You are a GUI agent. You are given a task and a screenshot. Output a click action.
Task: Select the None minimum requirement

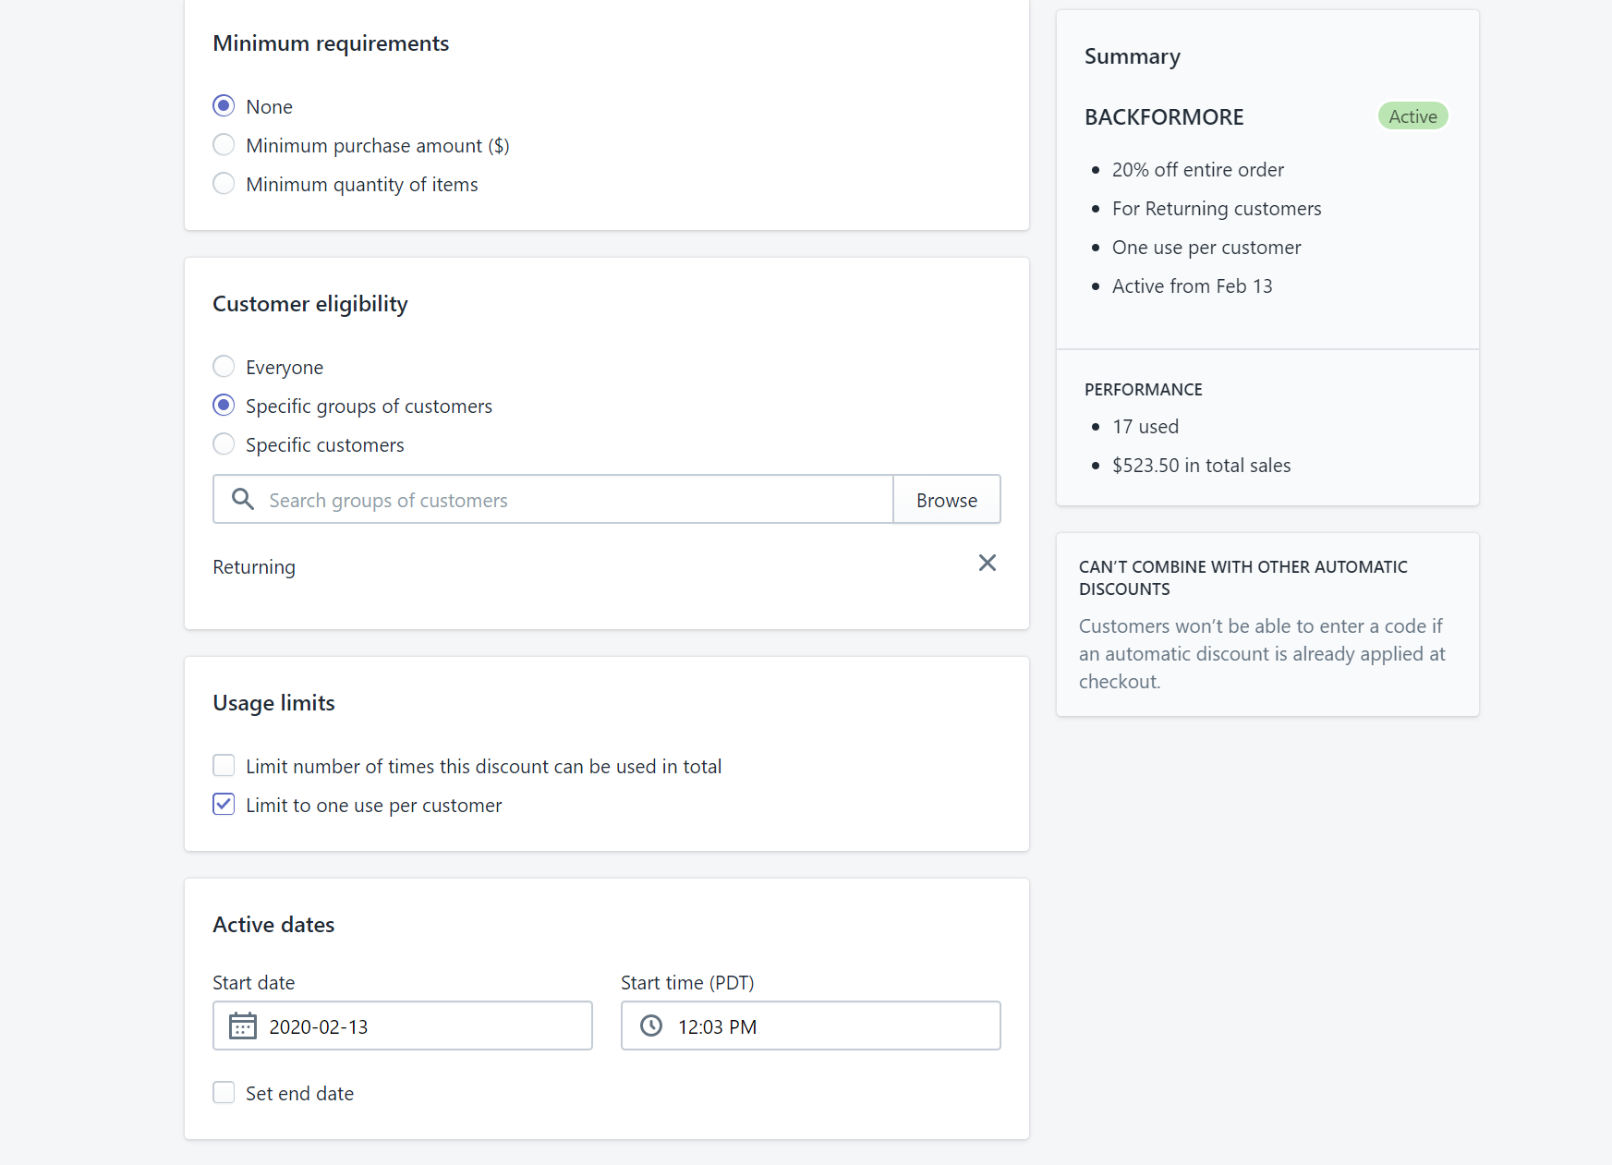pos(224,105)
